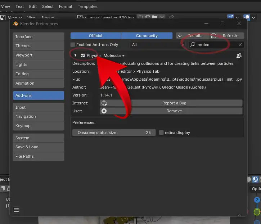Viewport: 261px width, 224px height.
Task: Open the File Paths section
Action: 39,156
